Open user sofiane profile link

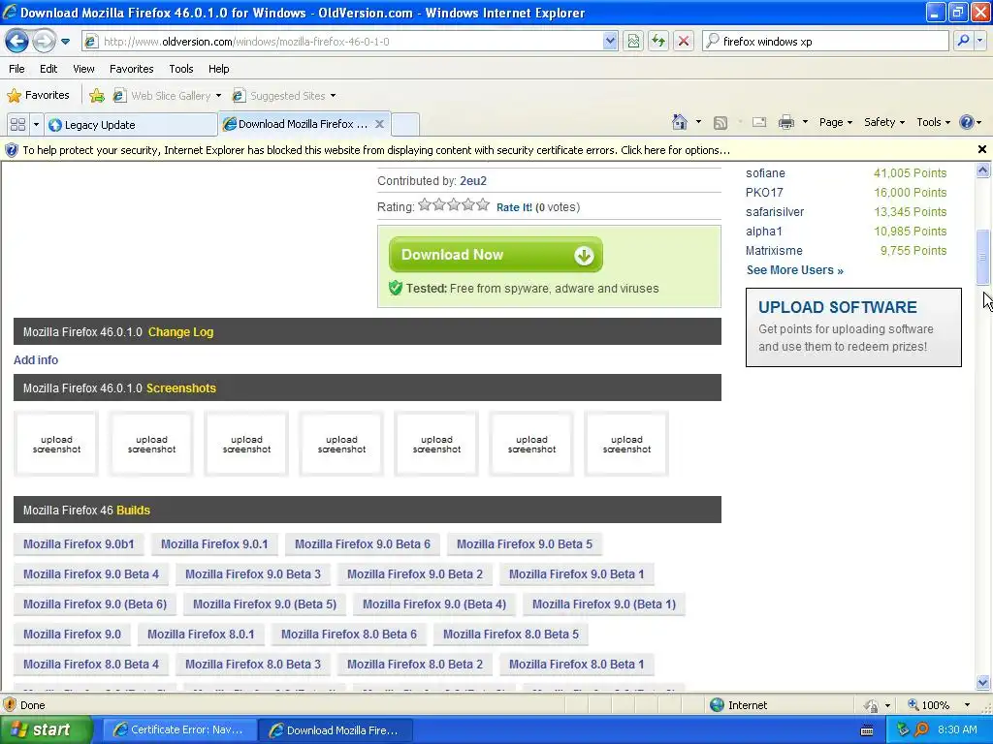(x=765, y=173)
